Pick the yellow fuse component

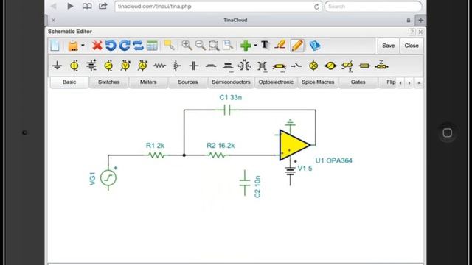coord(279,66)
